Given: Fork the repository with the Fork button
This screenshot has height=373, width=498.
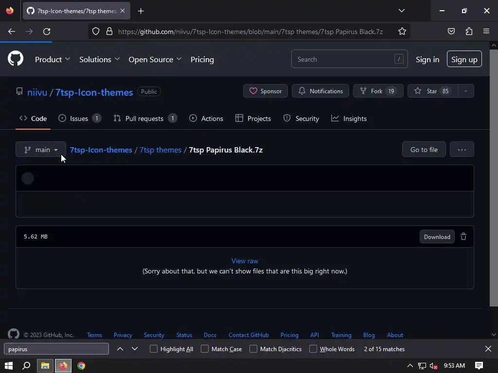Looking at the screenshot, I should click(378, 91).
